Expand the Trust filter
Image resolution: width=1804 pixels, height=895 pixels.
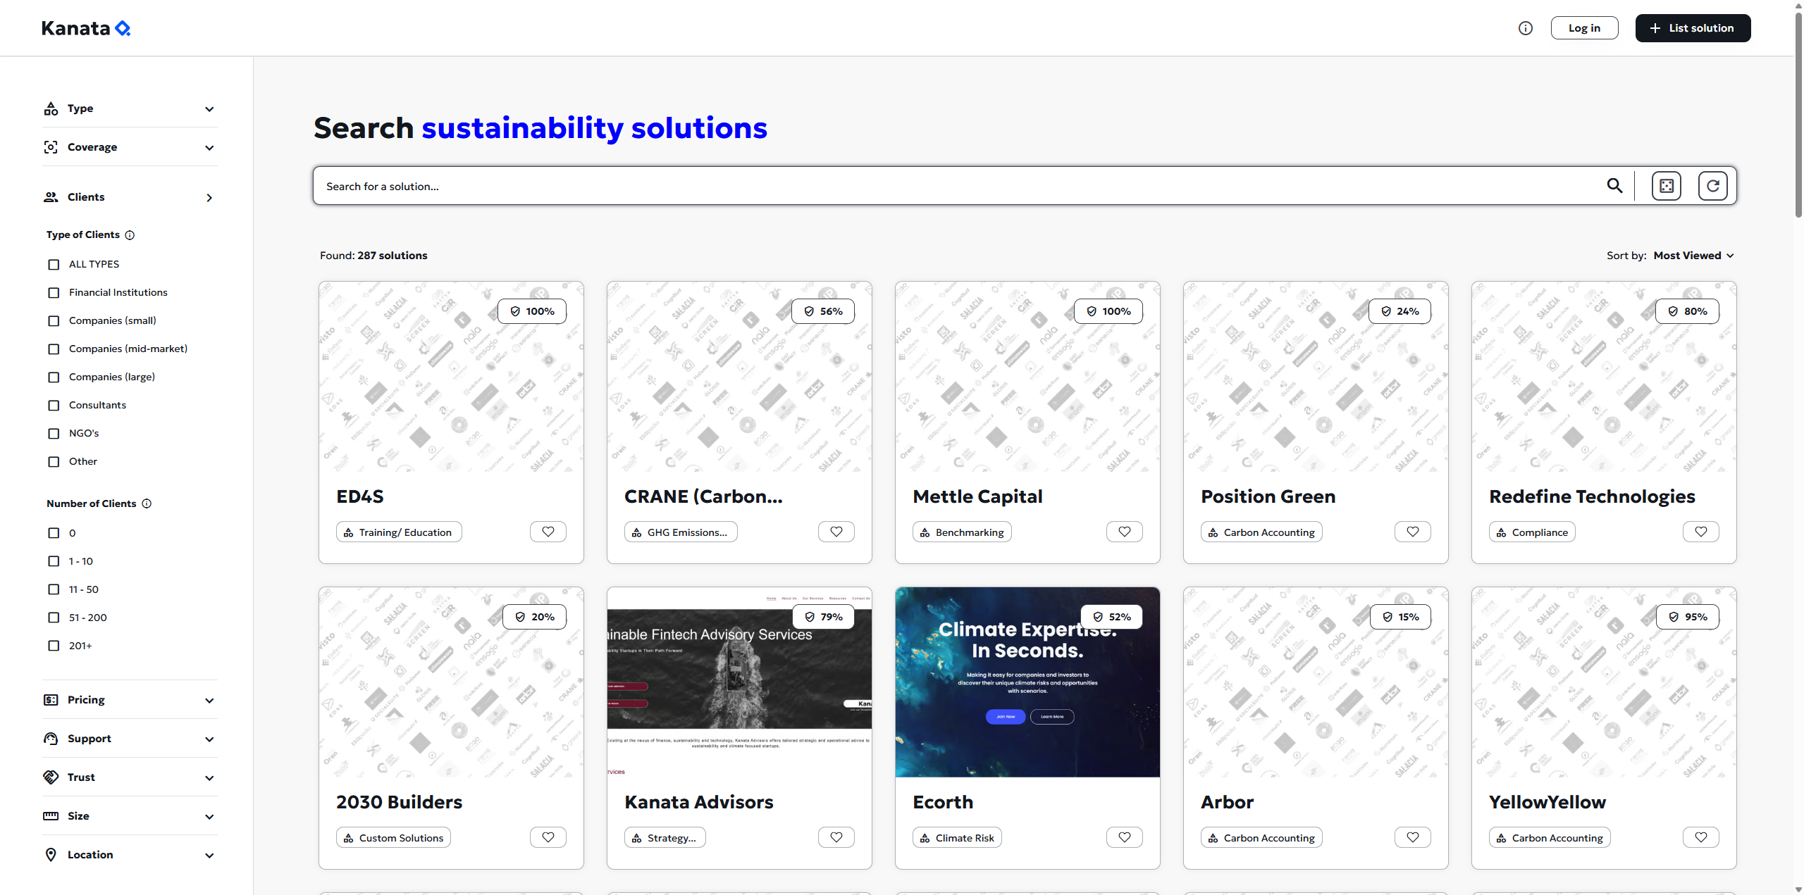click(130, 777)
